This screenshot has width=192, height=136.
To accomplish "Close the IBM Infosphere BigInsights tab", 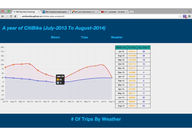I will 68,12.
